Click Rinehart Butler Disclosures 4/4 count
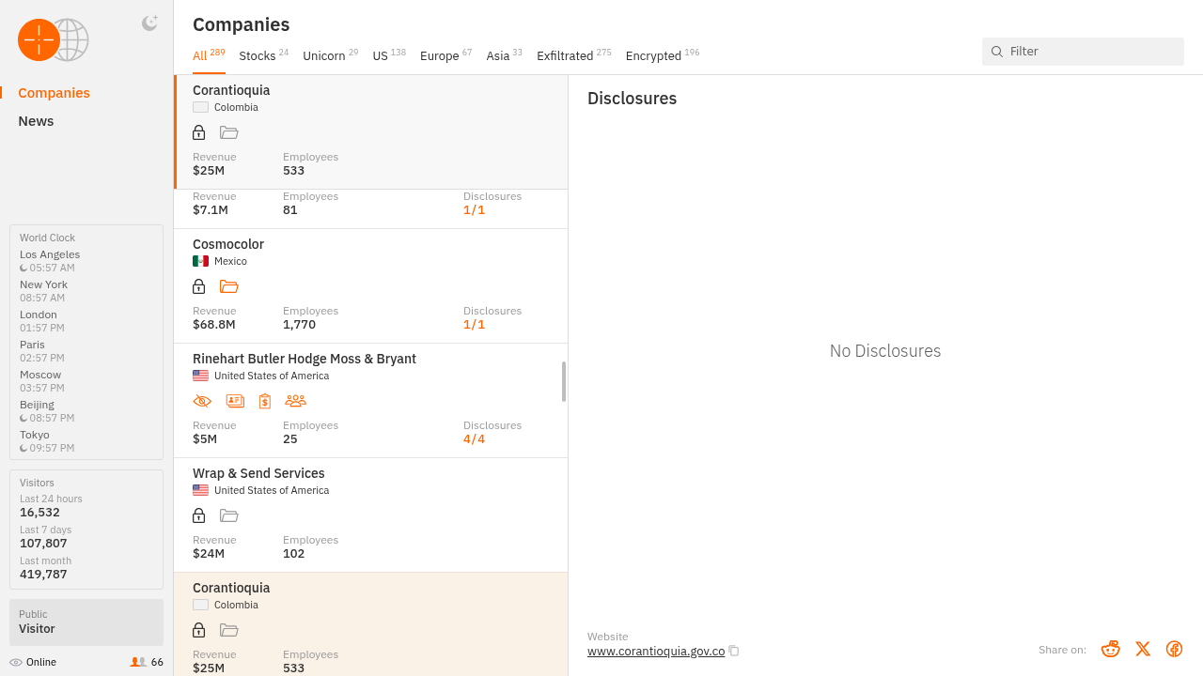The image size is (1203, 676). coord(474,439)
